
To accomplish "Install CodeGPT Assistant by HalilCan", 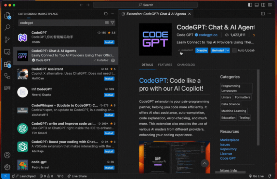I will pyautogui.click(x=109, y=79).
